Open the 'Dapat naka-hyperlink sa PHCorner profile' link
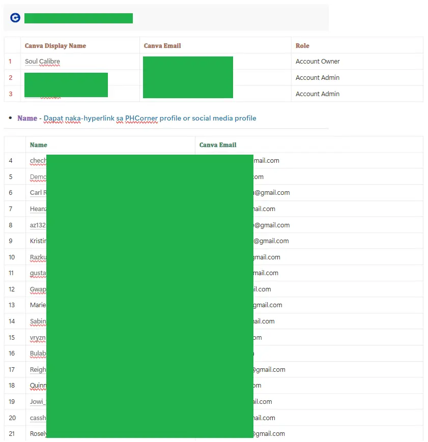428x442 pixels. point(150,118)
